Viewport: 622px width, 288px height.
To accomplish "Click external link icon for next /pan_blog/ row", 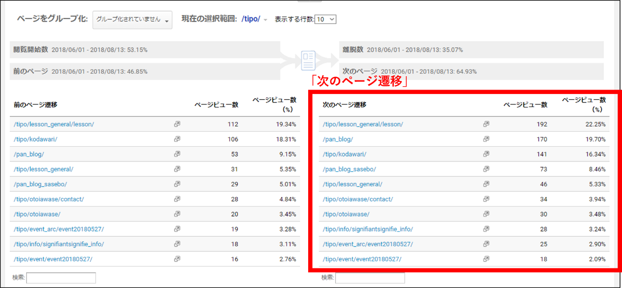I will (x=486, y=139).
